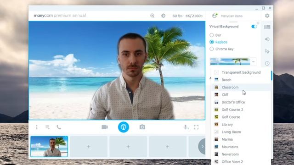
Task: Click the selected beach background preview thumbnail
Action: (230, 62)
